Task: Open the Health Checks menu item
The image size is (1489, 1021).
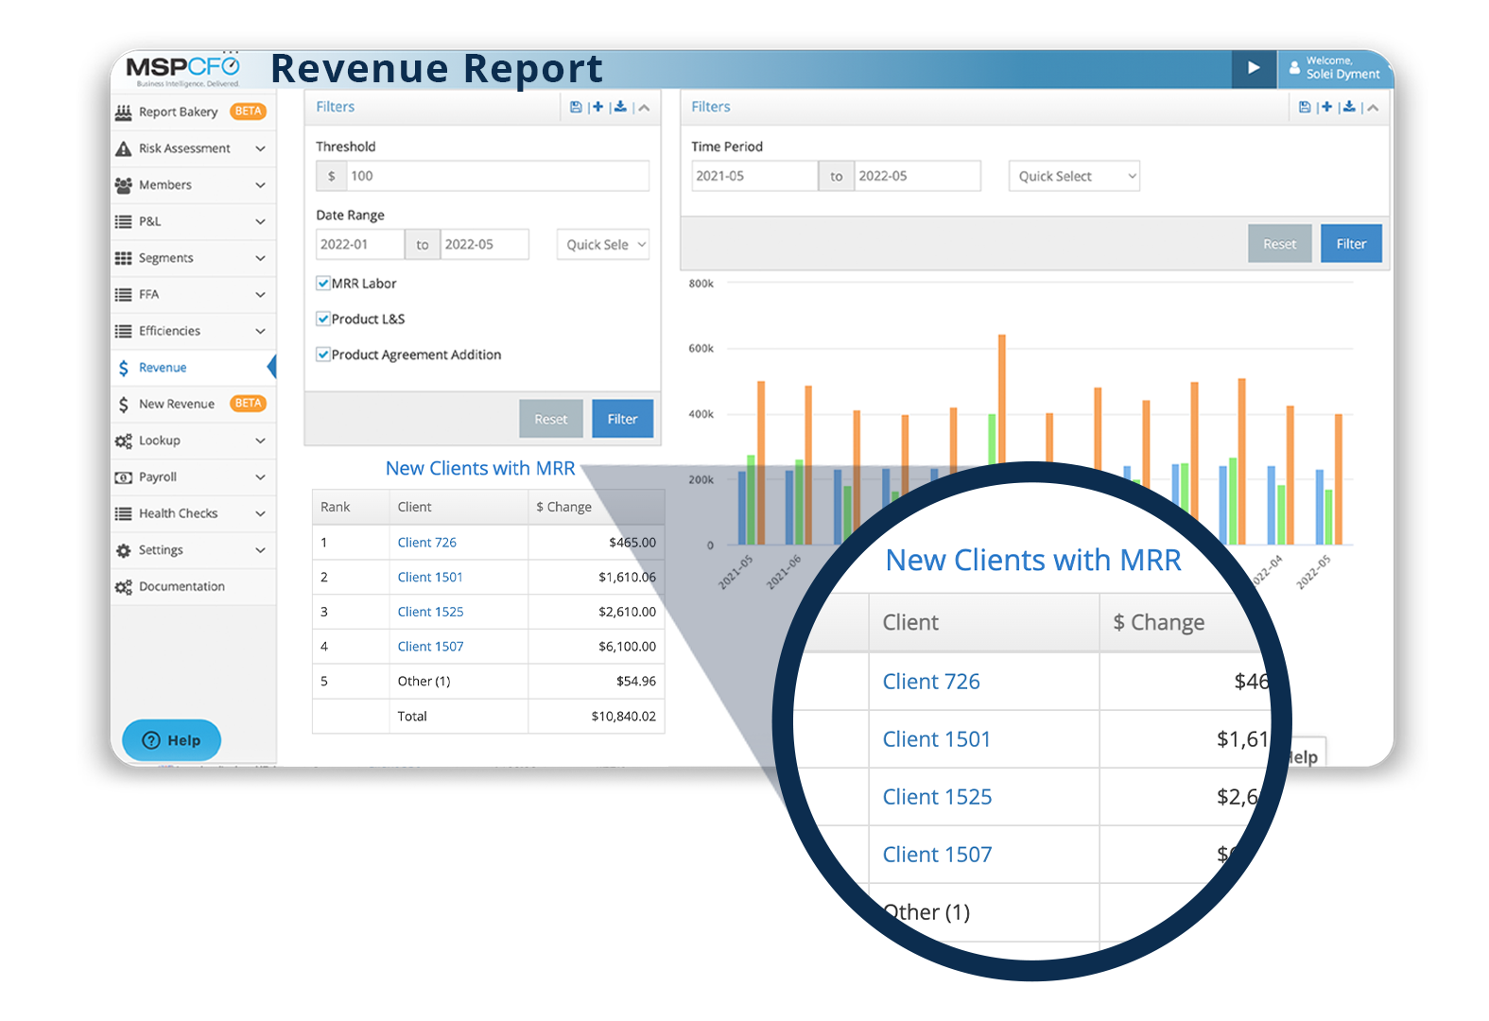Action: click(193, 513)
